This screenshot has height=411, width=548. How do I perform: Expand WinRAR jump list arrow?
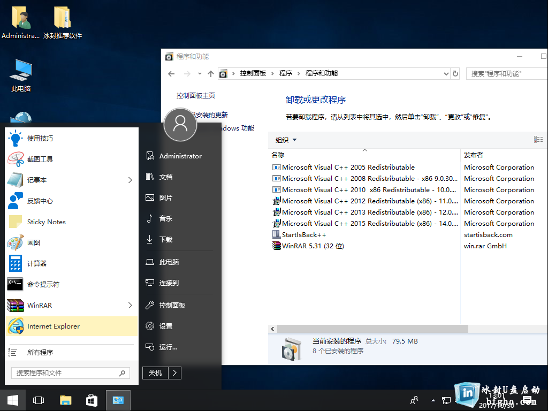pos(130,305)
